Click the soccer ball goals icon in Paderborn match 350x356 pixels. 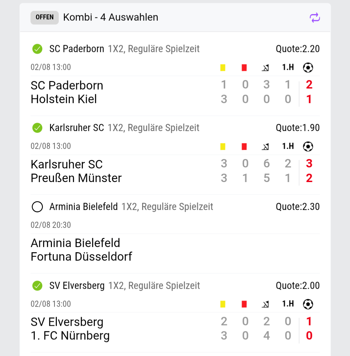coord(308,68)
